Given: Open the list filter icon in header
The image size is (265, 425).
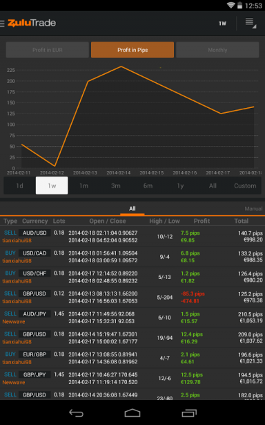Looking at the screenshot, I should (251, 24).
